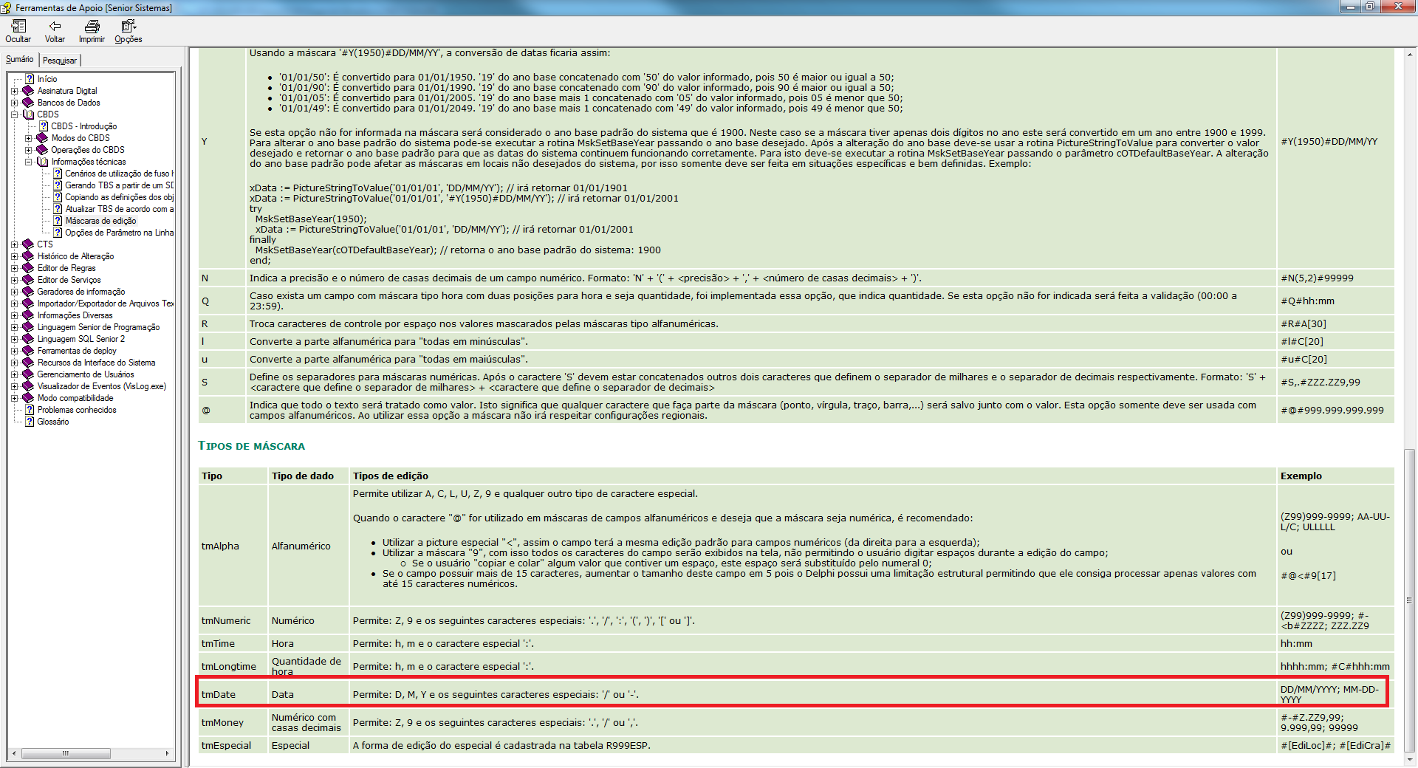
Task: Click the Voltar back arrow icon
Action: (55, 27)
